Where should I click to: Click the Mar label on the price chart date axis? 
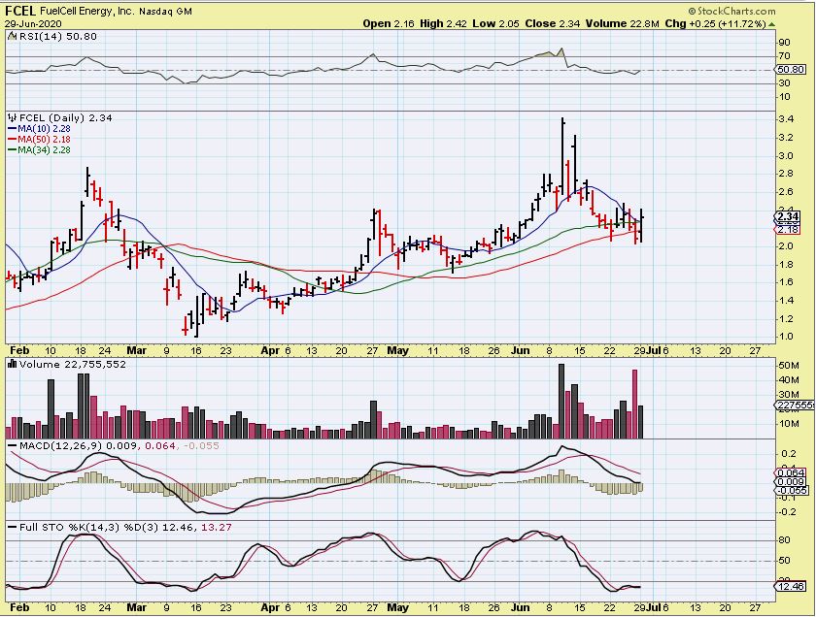point(137,351)
